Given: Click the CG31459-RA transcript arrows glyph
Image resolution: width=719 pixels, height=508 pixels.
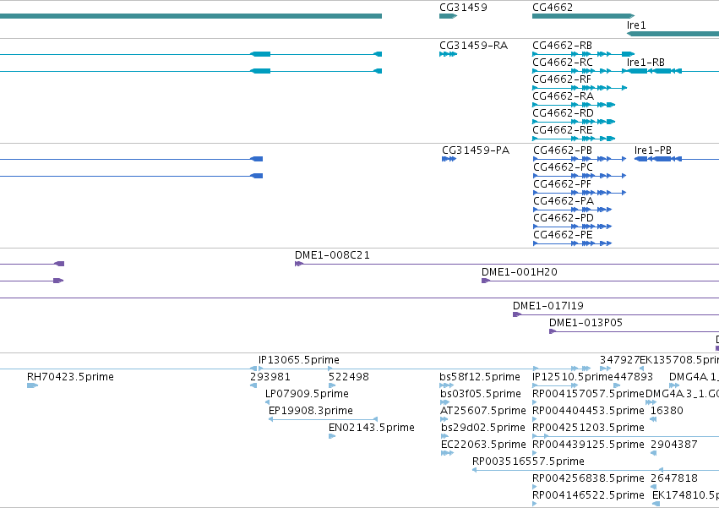Looking at the screenshot, I should tap(448, 55).
